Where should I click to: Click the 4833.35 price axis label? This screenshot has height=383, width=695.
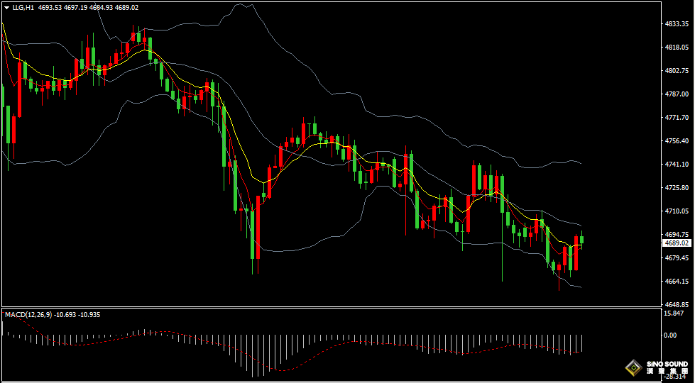tap(677, 24)
